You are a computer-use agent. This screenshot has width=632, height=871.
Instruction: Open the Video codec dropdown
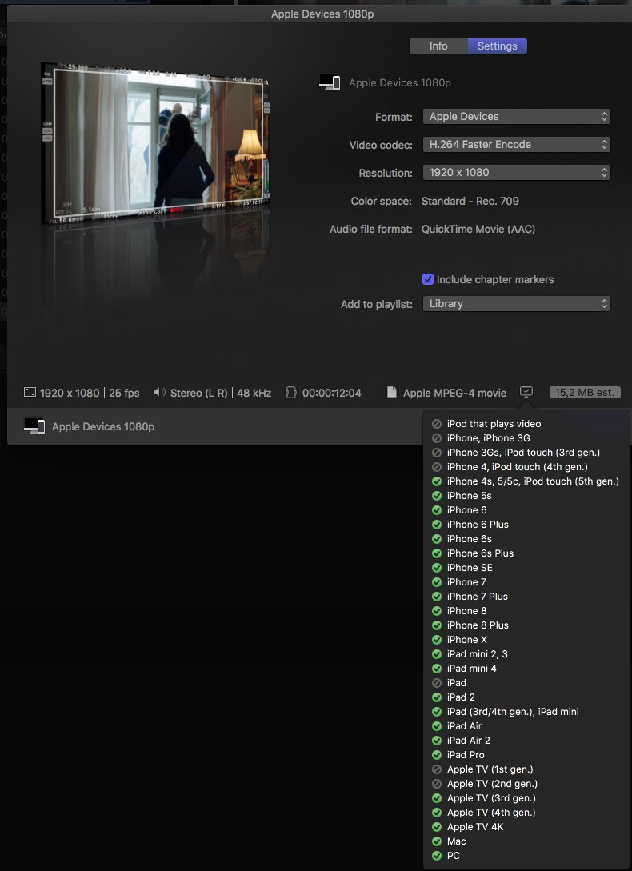516,145
